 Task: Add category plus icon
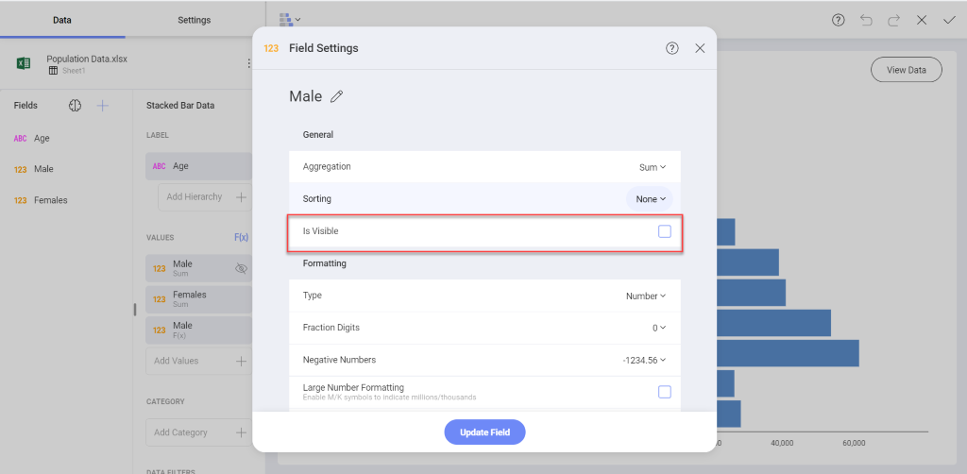point(241,432)
